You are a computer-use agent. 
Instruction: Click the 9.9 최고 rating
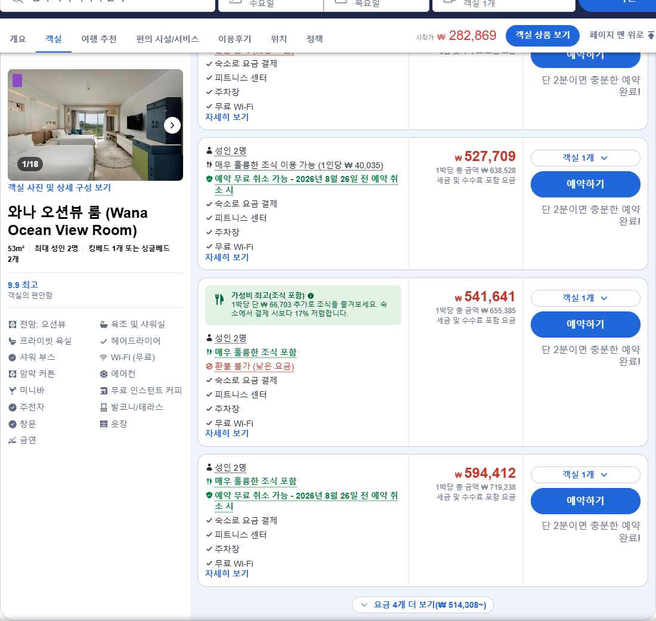point(23,285)
